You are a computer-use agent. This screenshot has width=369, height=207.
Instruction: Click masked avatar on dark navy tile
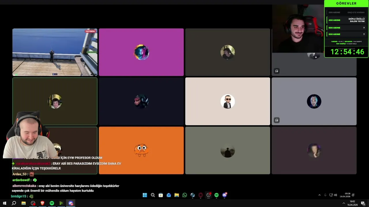(141, 101)
